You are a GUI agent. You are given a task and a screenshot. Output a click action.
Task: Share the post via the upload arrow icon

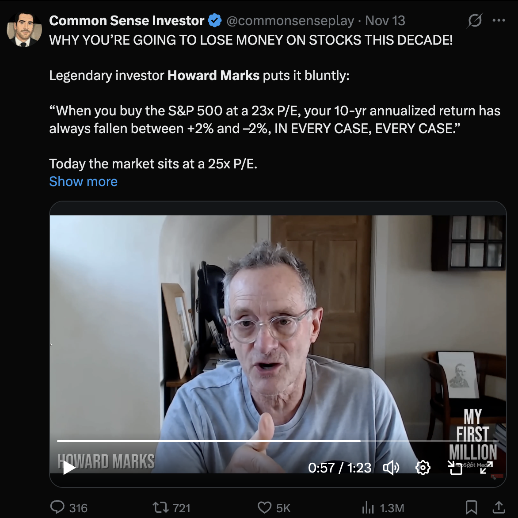pos(499,507)
